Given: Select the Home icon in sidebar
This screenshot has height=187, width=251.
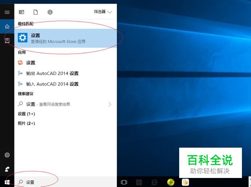Looking at the screenshot, I should click(7, 26).
